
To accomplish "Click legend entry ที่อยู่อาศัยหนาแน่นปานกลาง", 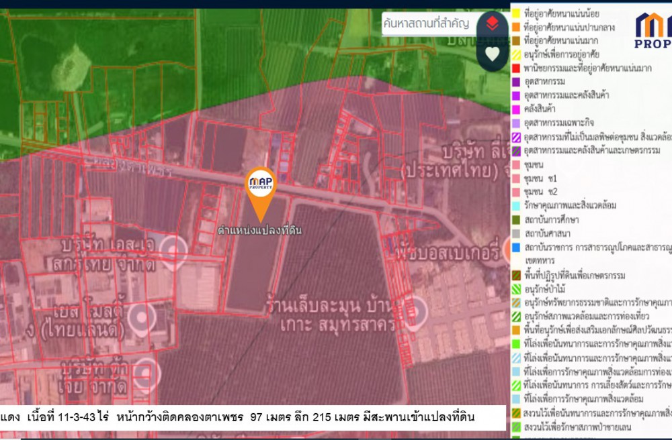I will click(x=569, y=27).
